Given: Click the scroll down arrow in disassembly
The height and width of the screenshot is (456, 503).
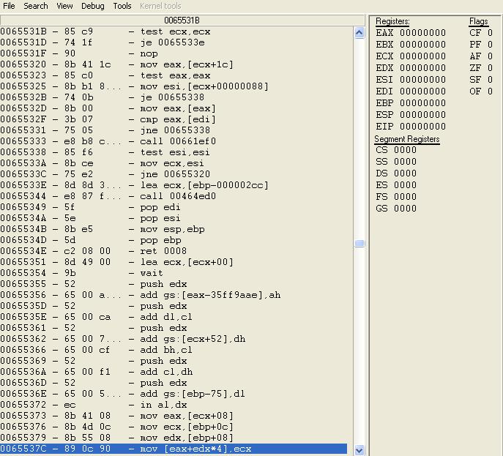Looking at the screenshot, I should tap(359, 449).
